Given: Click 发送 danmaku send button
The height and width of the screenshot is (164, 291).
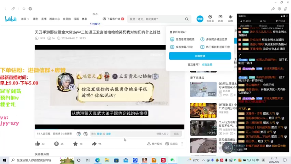Looking at the screenshot, I should pos(176,134).
